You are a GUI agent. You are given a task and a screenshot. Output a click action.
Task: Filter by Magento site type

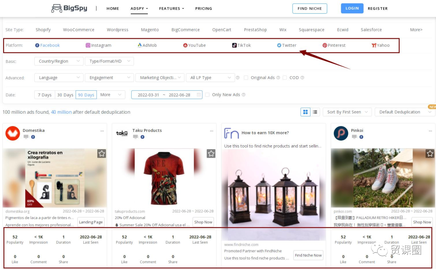tap(150, 30)
